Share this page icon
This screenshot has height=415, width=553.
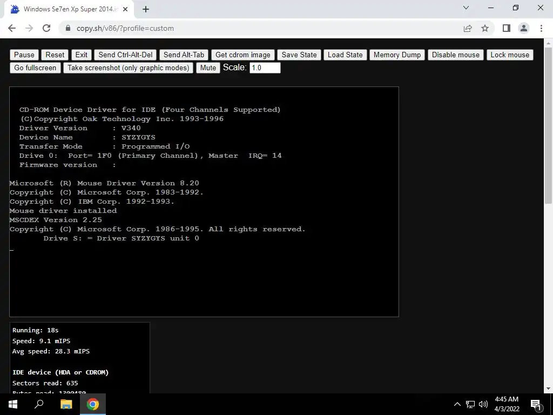468,28
